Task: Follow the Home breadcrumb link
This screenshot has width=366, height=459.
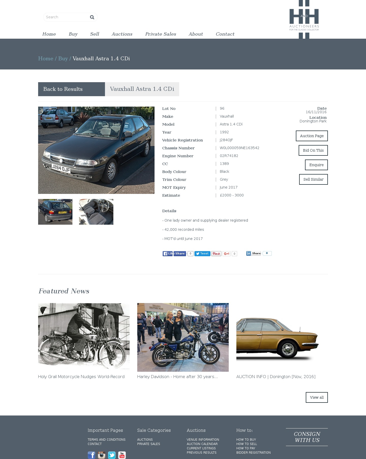Action: click(x=46, y=59)
